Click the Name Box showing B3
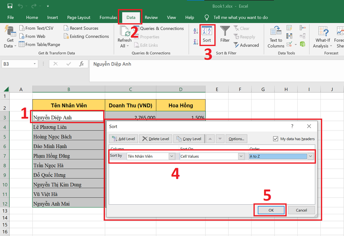Screen dimensions: 344x236 (17, 64)
